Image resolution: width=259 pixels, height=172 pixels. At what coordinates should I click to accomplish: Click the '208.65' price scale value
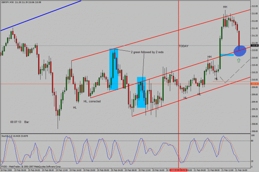254,131
